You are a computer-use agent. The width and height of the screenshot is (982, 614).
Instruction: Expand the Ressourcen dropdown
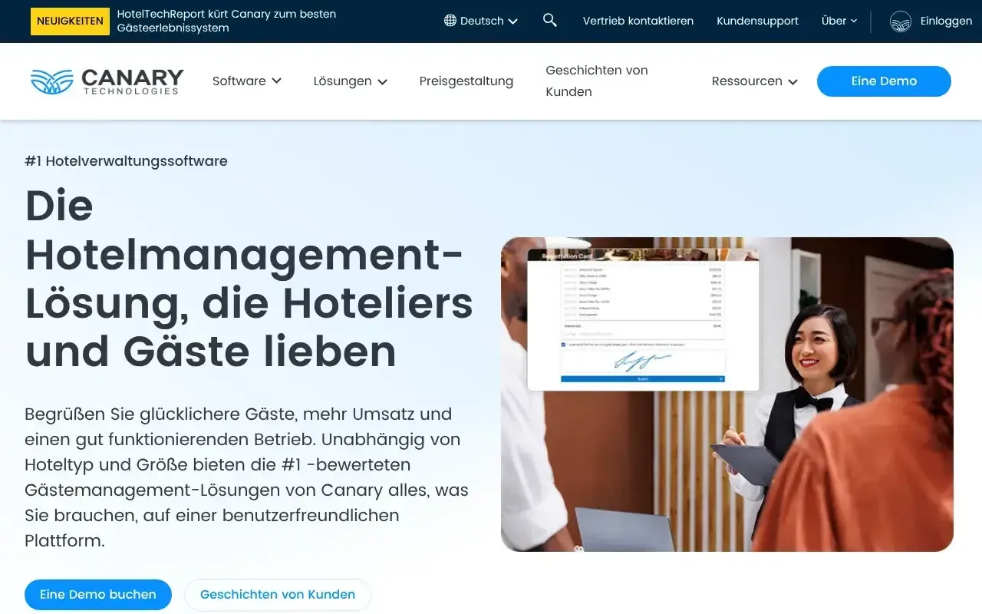click(x=754, y=81)
